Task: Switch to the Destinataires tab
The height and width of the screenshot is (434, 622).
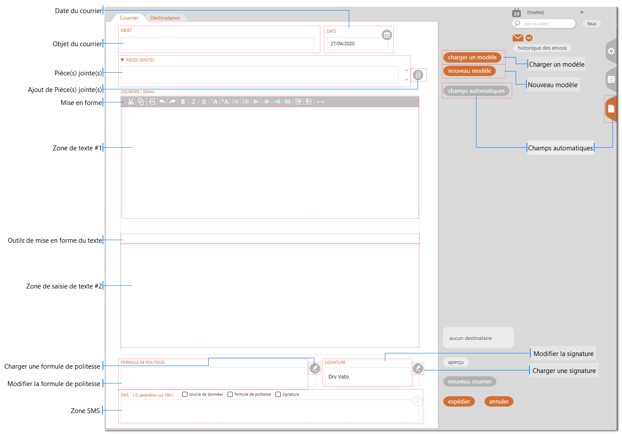Action: 165,18
